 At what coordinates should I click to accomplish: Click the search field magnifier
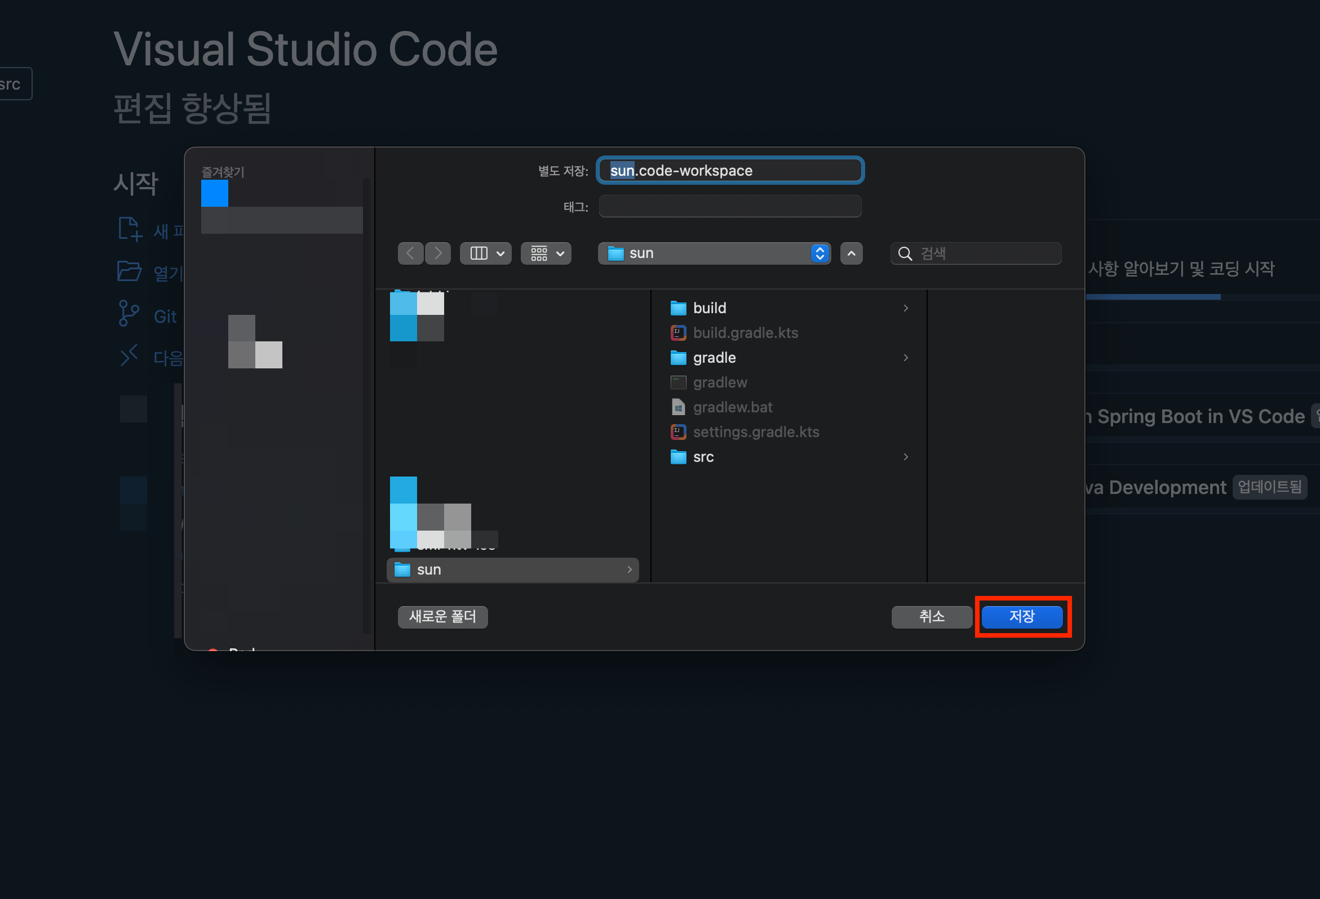pyautogui.click(x=905, y=253)
